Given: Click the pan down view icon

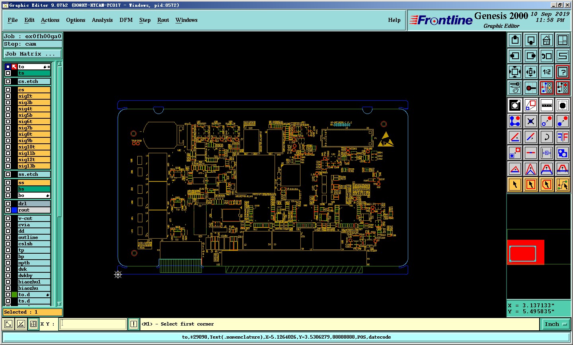Looking at the screenshot, I should (531, 40).
